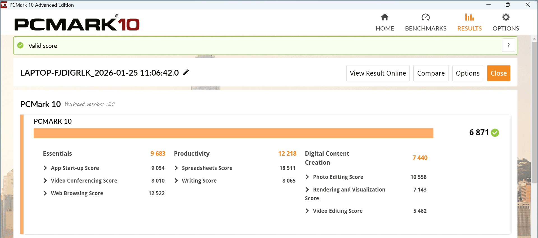The image size is (538, 238).
Task: Click the orange PCMark 10 score bar
Action: pos(233,133)
